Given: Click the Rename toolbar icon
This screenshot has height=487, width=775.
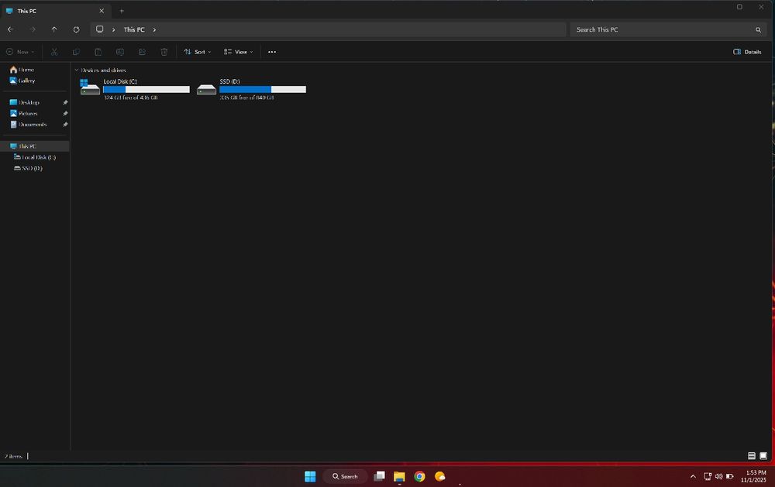Looking at the screenshot, I should click(120, 52).
